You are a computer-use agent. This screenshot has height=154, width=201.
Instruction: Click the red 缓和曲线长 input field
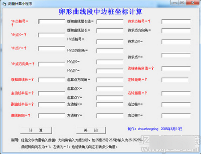point(51,80)
